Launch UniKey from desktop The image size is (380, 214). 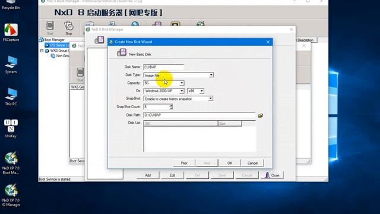tap(11, 128)
